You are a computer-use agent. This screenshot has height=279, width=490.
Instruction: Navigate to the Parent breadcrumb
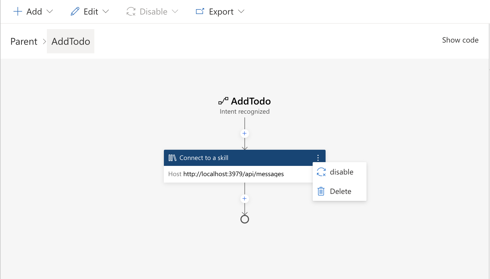24,41
